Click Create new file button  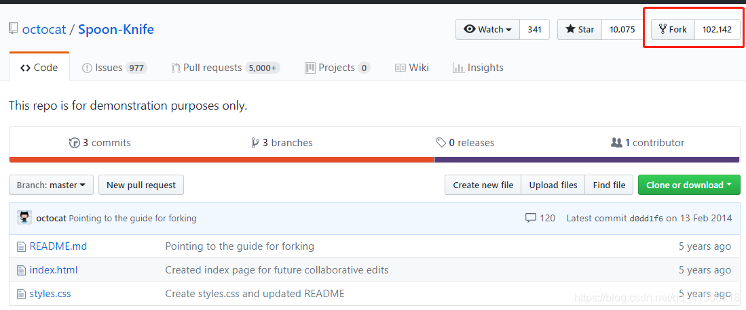pos(483,185)
